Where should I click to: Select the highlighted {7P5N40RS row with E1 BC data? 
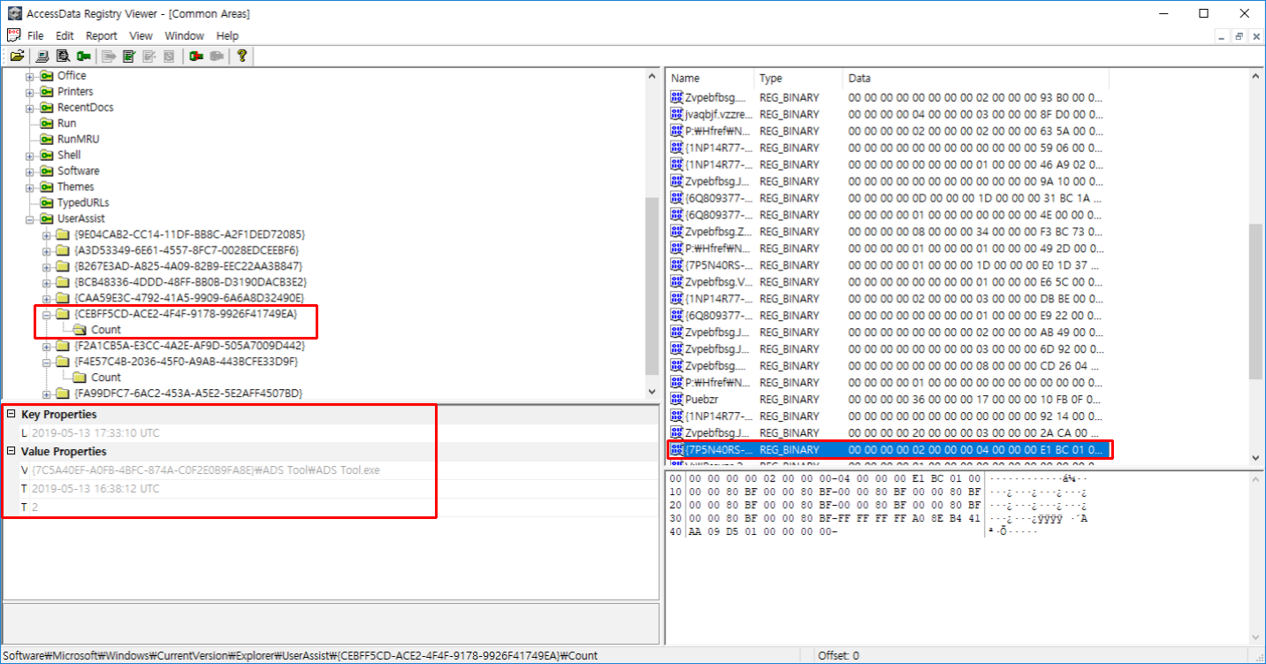[x=887, y=450]
